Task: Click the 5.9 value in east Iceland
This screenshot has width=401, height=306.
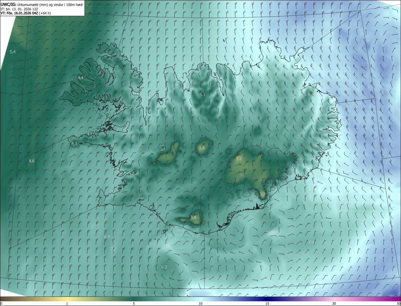Action: point(307,94)
